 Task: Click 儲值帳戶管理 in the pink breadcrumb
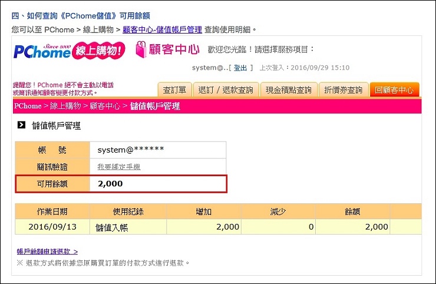(x=155, y=106)
